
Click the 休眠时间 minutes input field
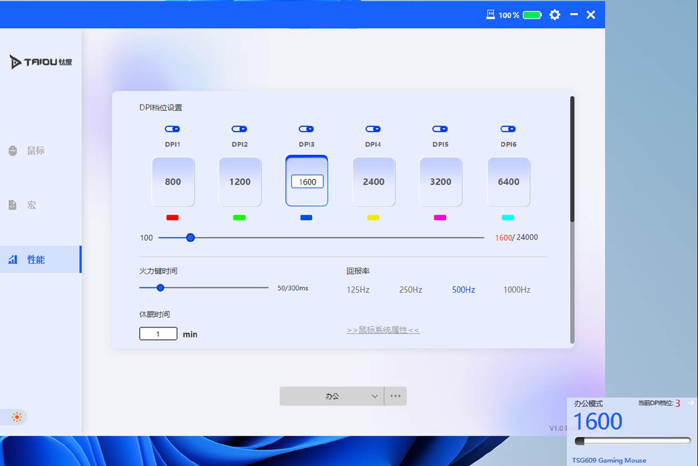click(158, 334)
